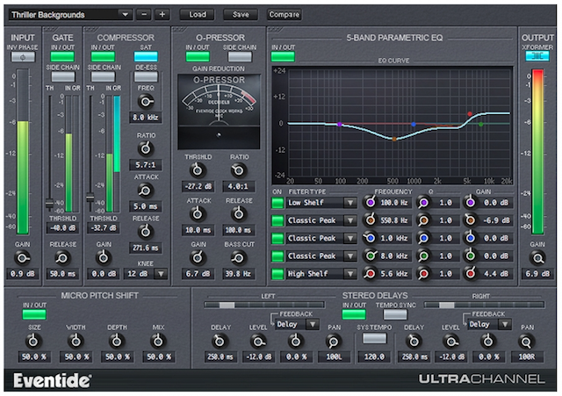
Task: Click the Gate THRSHLD -40.0 dB field
Action: click(x=62, y=228)
